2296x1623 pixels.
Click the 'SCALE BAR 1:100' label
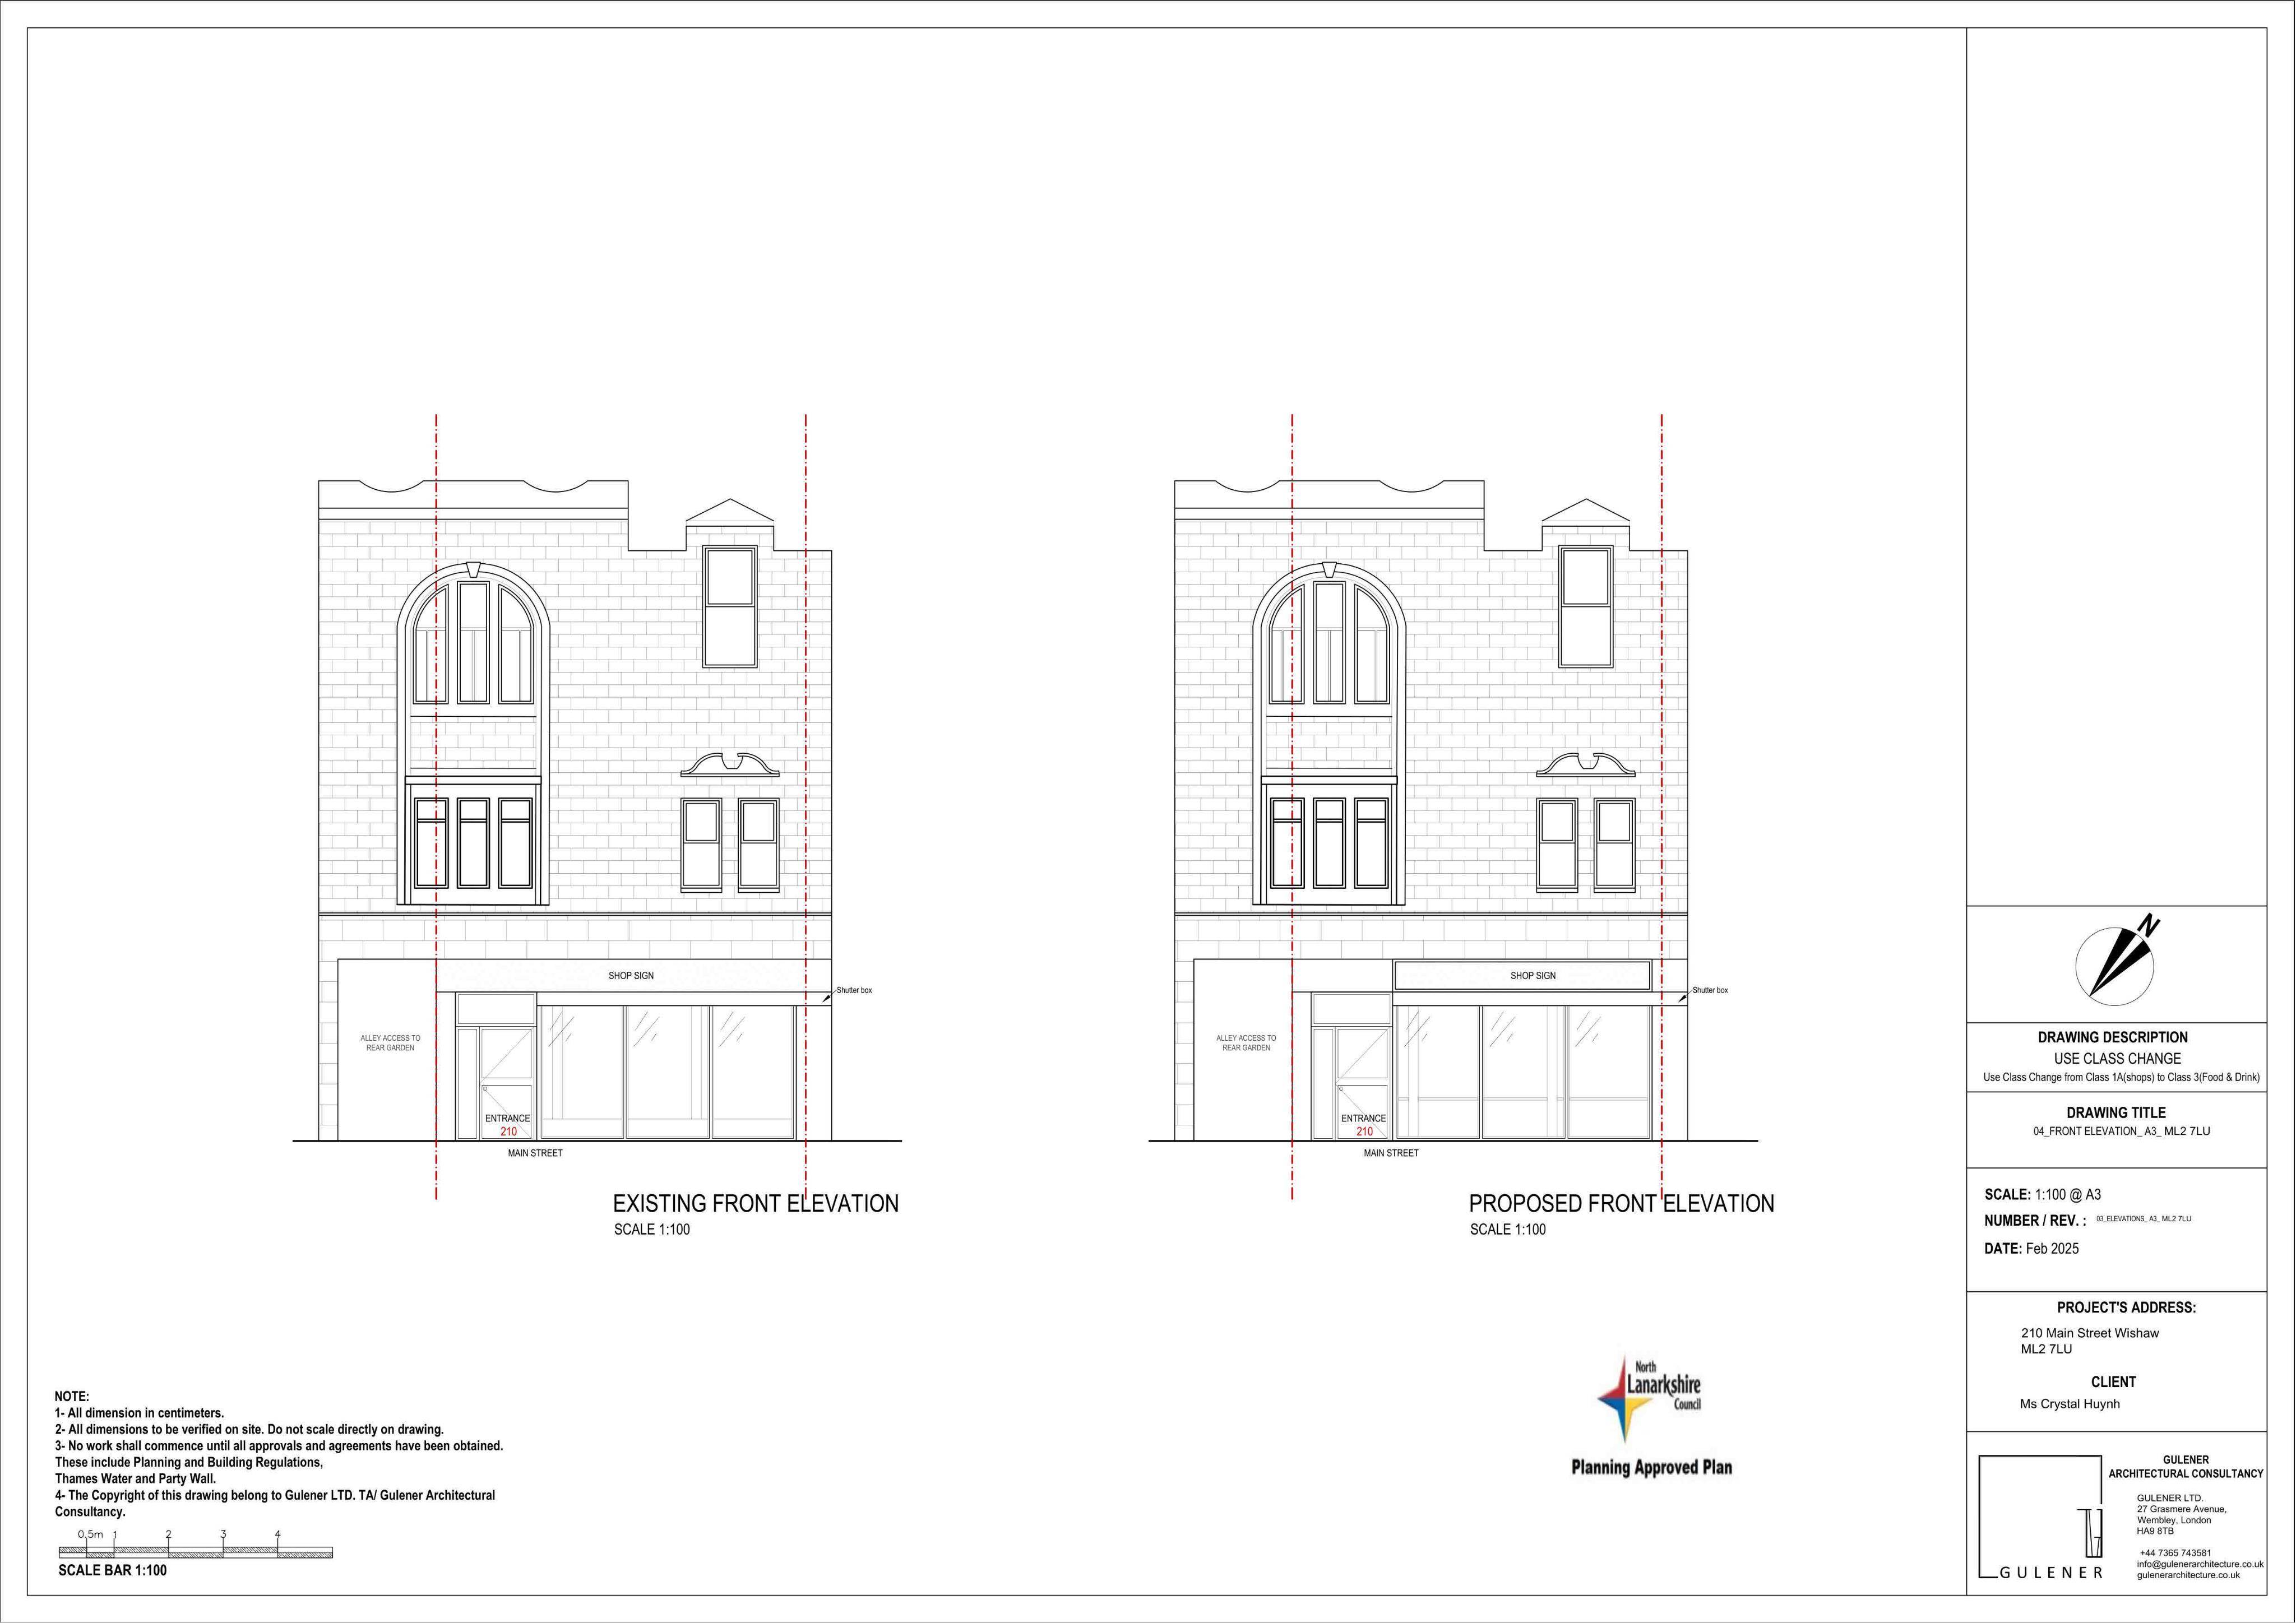[x=112, y=1570]
